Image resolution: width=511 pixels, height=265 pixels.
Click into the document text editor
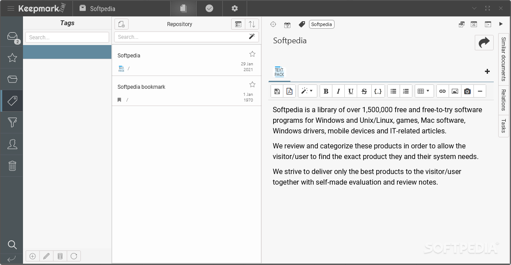381,182
